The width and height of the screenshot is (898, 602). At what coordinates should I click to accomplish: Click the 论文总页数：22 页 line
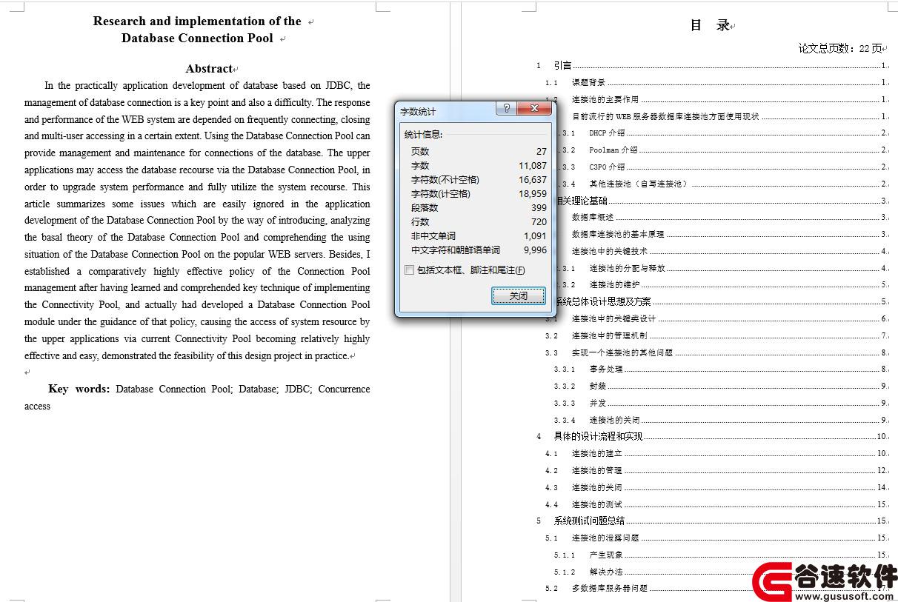pos(840,48)
